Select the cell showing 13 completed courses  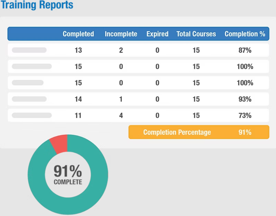coord(78,50)
